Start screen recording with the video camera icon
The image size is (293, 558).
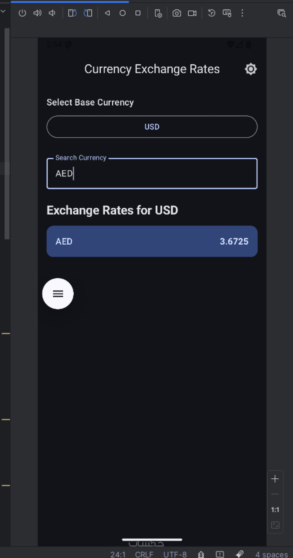pos(192,13)
